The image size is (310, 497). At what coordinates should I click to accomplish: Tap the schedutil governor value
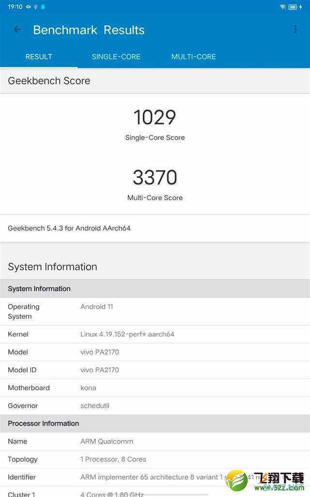point(95,406)
